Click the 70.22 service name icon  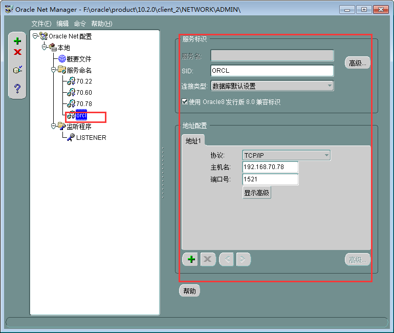pyautogui.click(x=71, y=81)
